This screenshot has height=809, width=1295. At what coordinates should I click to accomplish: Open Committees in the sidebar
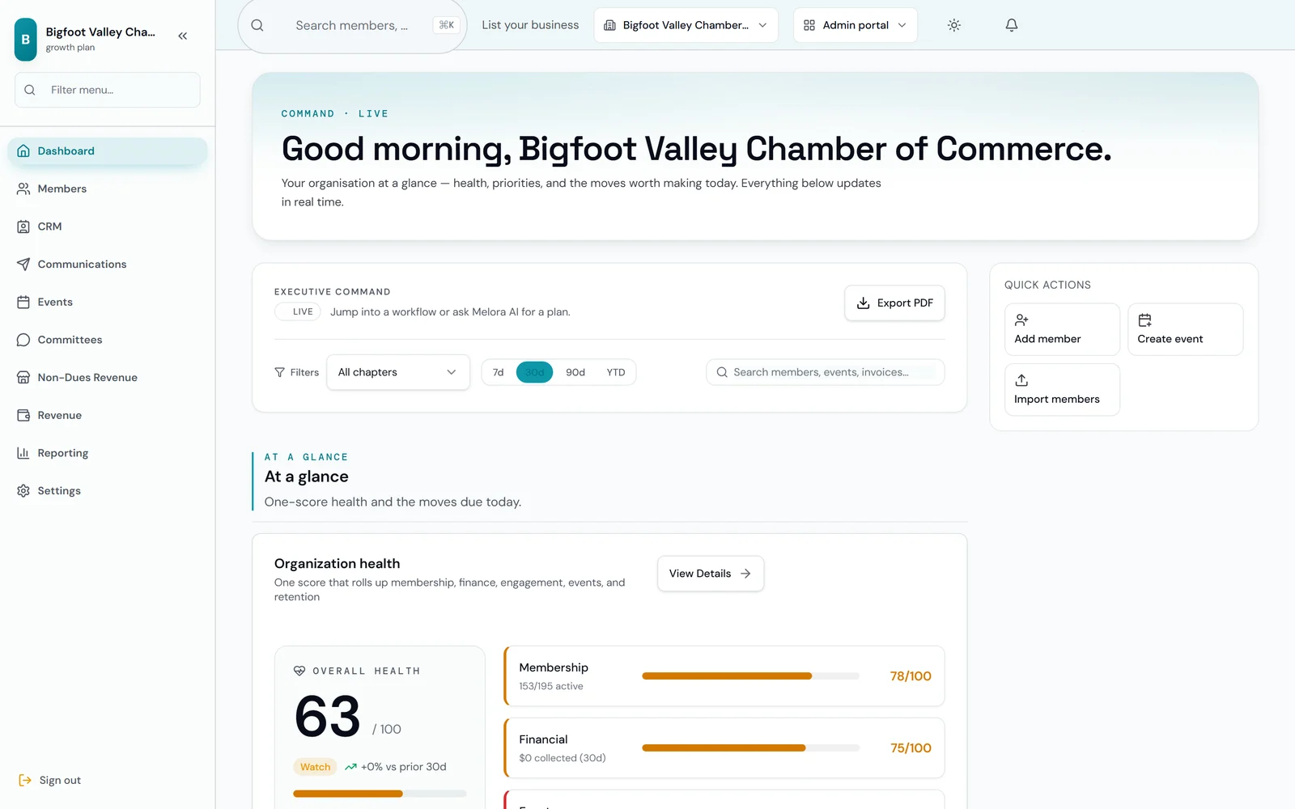tap(107, 340)
